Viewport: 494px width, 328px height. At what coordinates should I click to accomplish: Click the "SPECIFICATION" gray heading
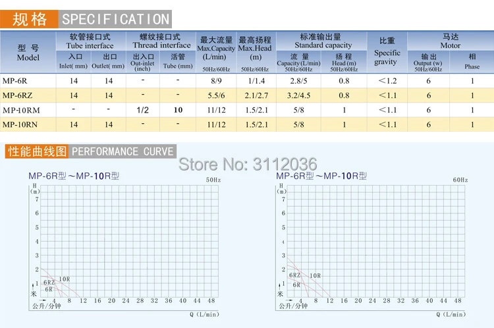pyautogui.click(x=115, y=19)
